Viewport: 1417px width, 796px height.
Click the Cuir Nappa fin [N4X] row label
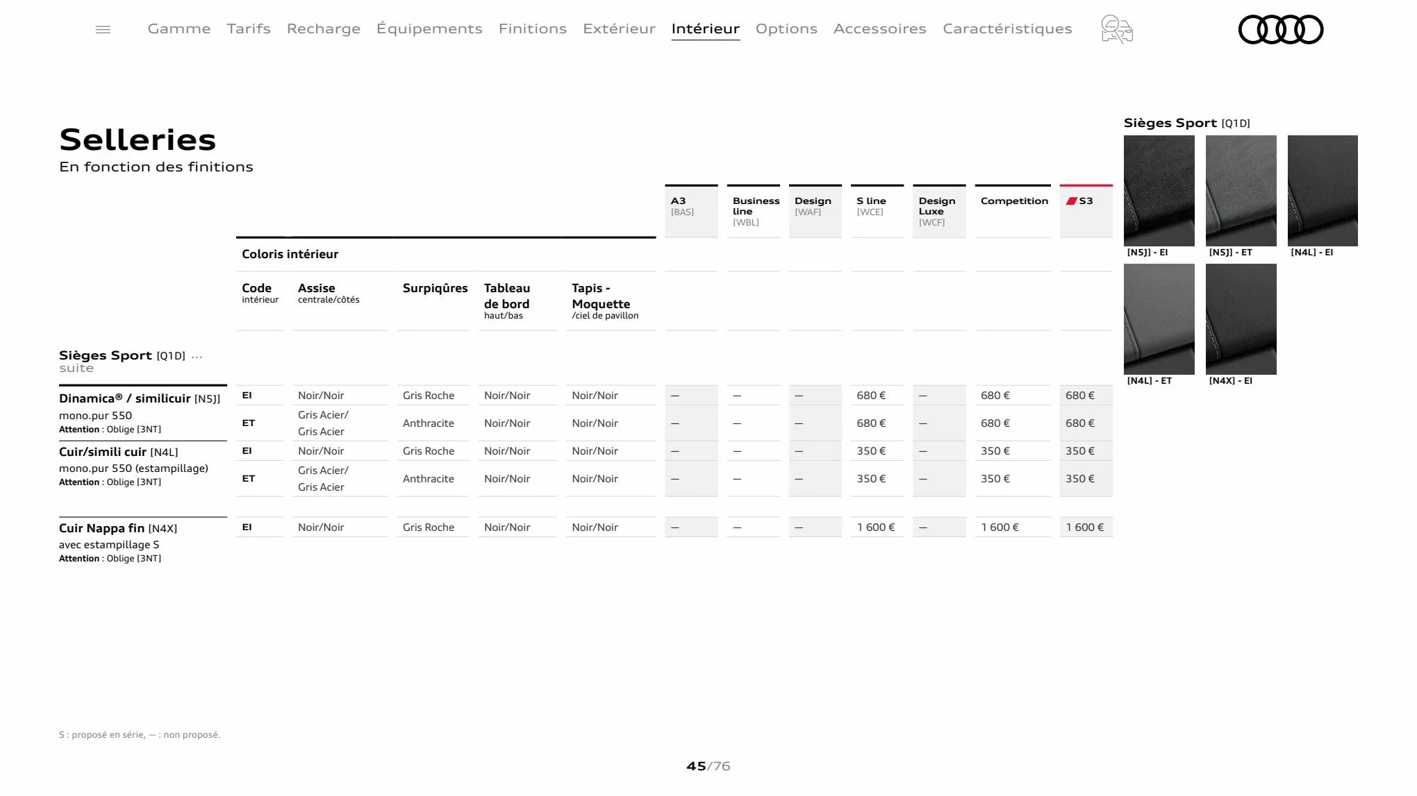[x=118, y=528]
